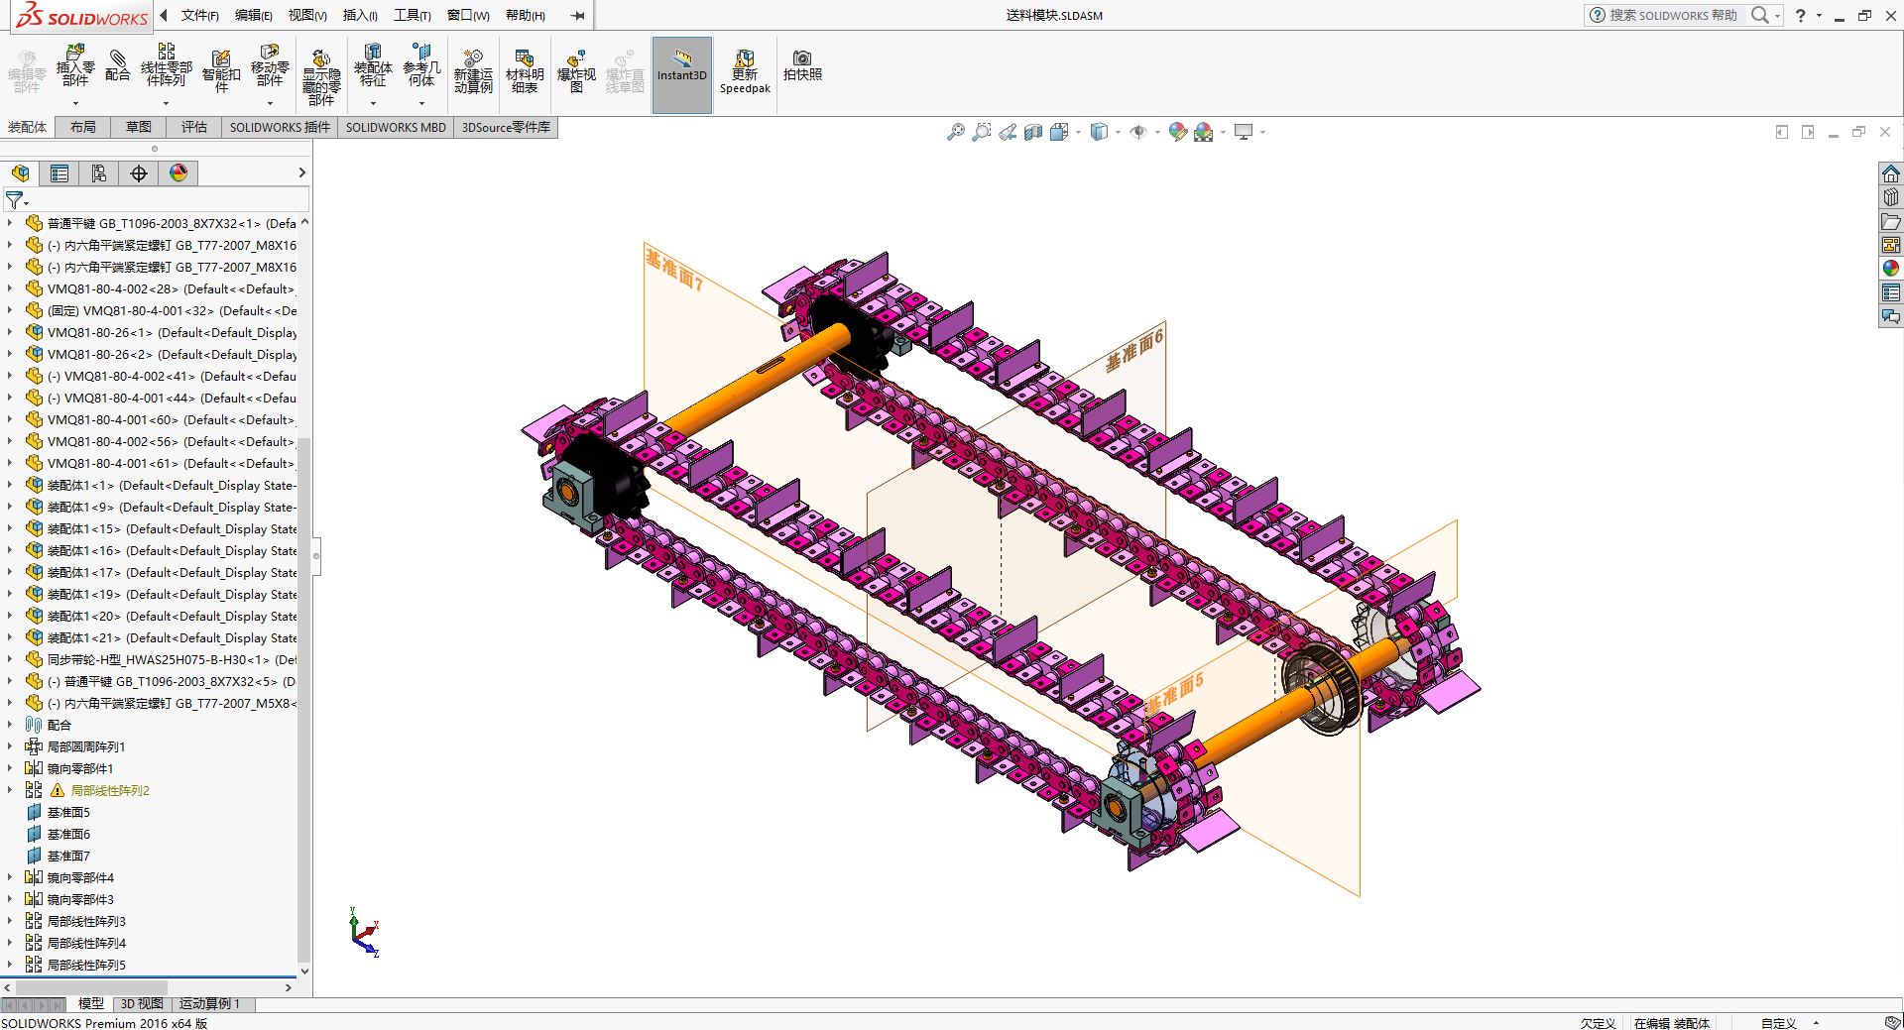
Task: Click Smart Fasteners (智能扣件) icon
Action: pyautogui.click(x=220, y=69)
